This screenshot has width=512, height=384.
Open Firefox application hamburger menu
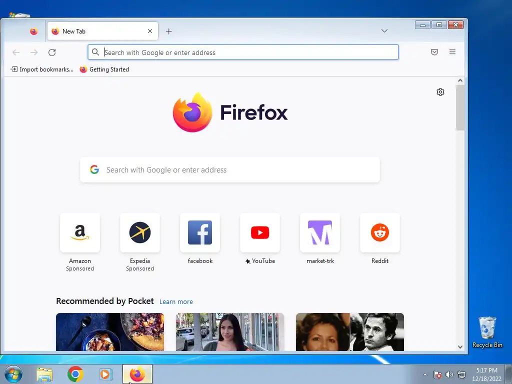pyautogui.click(x=452, y=52)
